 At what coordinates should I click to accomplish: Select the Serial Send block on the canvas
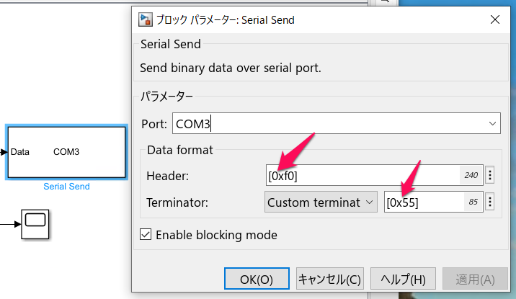66,152
